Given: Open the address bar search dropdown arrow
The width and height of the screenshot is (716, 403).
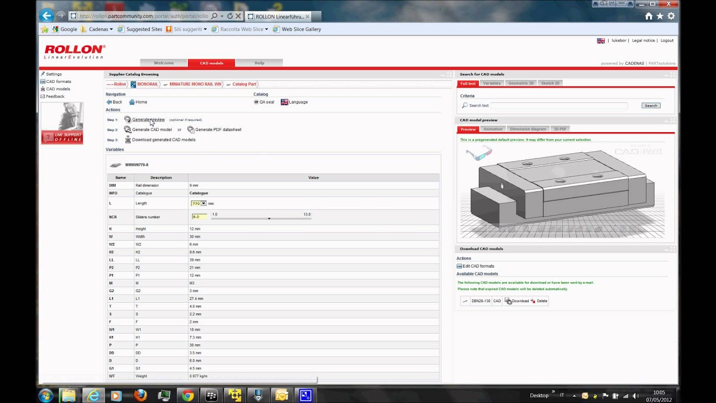Looking at the screenshot, I should pos(222,16).
